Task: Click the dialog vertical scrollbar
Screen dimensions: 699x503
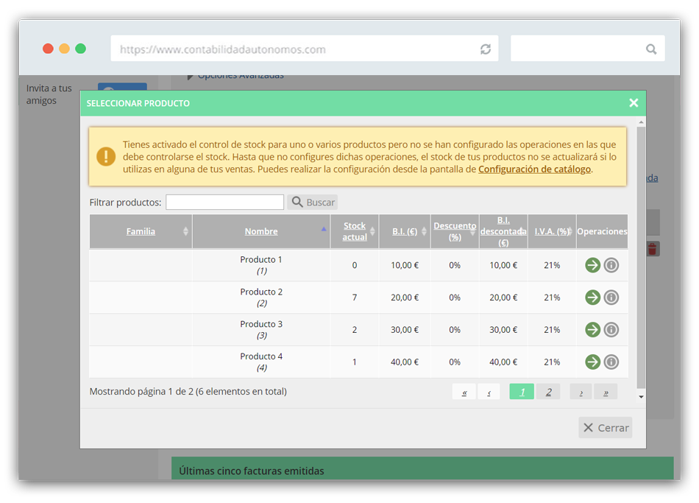Action: (641, 257)
